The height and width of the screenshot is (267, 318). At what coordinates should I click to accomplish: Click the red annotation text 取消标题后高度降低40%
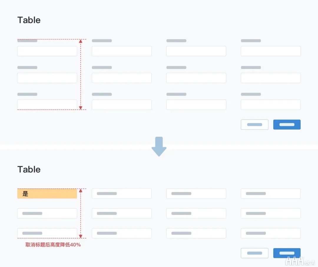coord(53,245)
